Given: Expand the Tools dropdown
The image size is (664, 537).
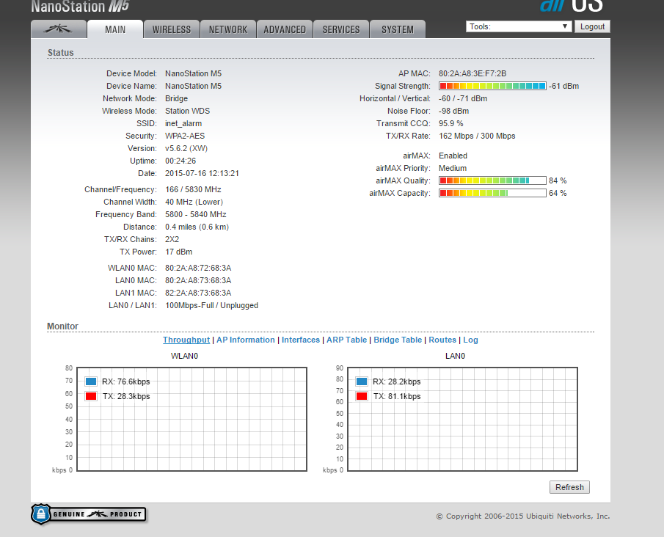Looking at the screenshot, I should point(519,26).
